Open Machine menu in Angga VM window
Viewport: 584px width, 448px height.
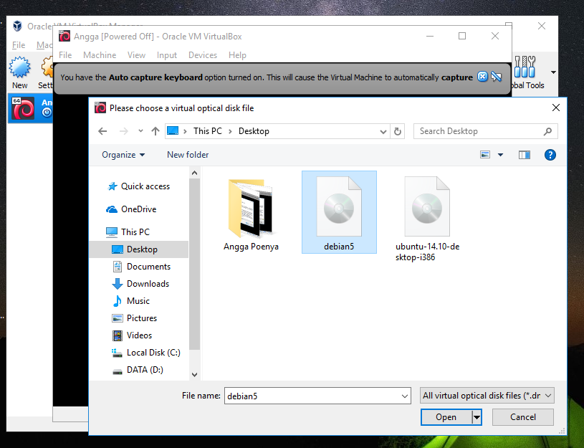coord(100,55)
